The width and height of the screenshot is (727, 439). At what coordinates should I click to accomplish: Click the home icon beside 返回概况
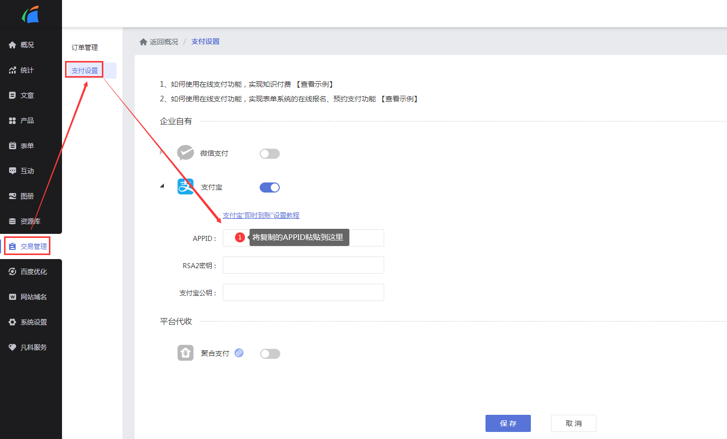coord(143,42)
